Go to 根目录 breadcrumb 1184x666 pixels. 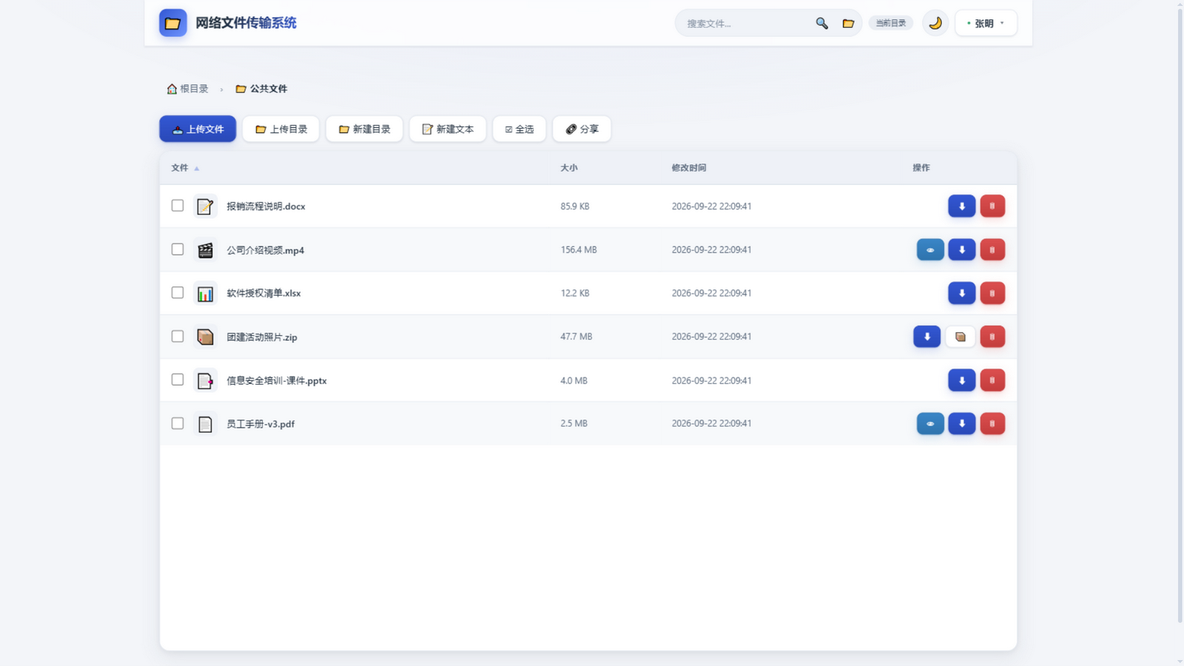[x=187, y=89]
